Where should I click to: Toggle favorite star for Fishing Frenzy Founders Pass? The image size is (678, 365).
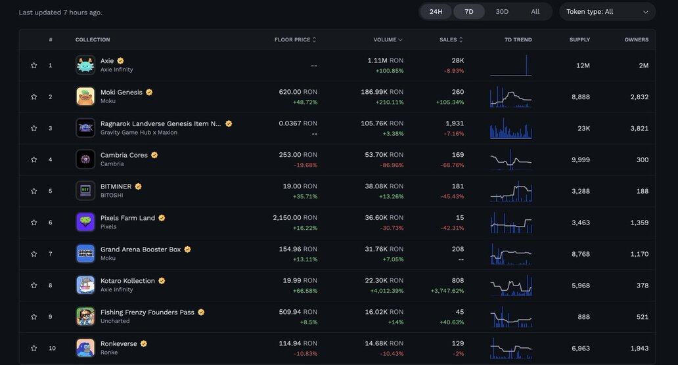point(34,317)
